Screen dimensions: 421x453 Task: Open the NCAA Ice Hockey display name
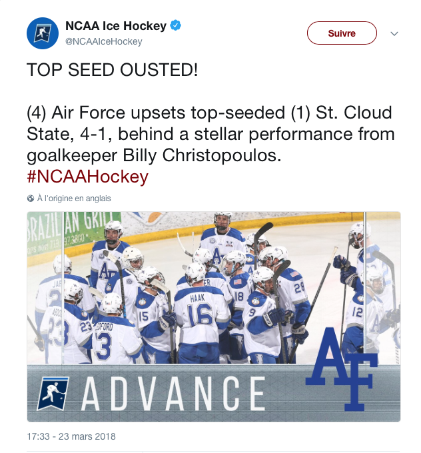pos(116,26)
